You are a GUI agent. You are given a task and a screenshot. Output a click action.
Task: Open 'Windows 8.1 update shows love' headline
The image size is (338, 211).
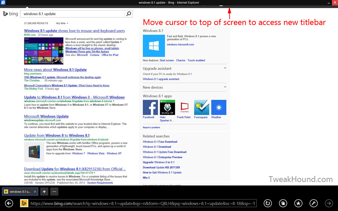point(74,31)
